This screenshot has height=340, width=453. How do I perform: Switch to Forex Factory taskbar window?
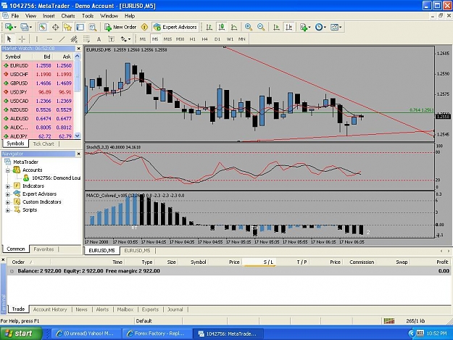pyautogui.click(x=157, y=333)
